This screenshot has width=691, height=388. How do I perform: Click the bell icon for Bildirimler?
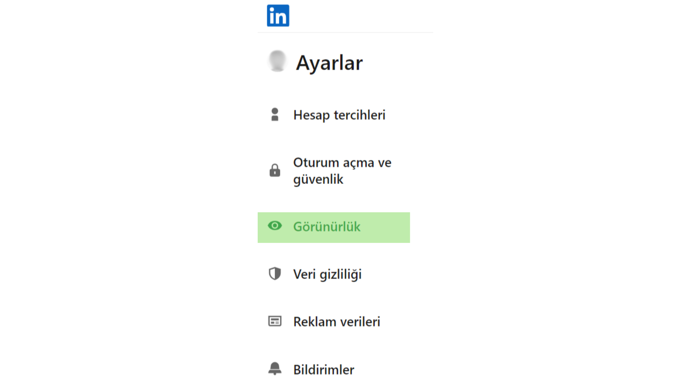tap(275, 369)
